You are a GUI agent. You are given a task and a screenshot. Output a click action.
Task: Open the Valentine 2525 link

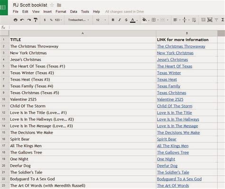[170, 99]
